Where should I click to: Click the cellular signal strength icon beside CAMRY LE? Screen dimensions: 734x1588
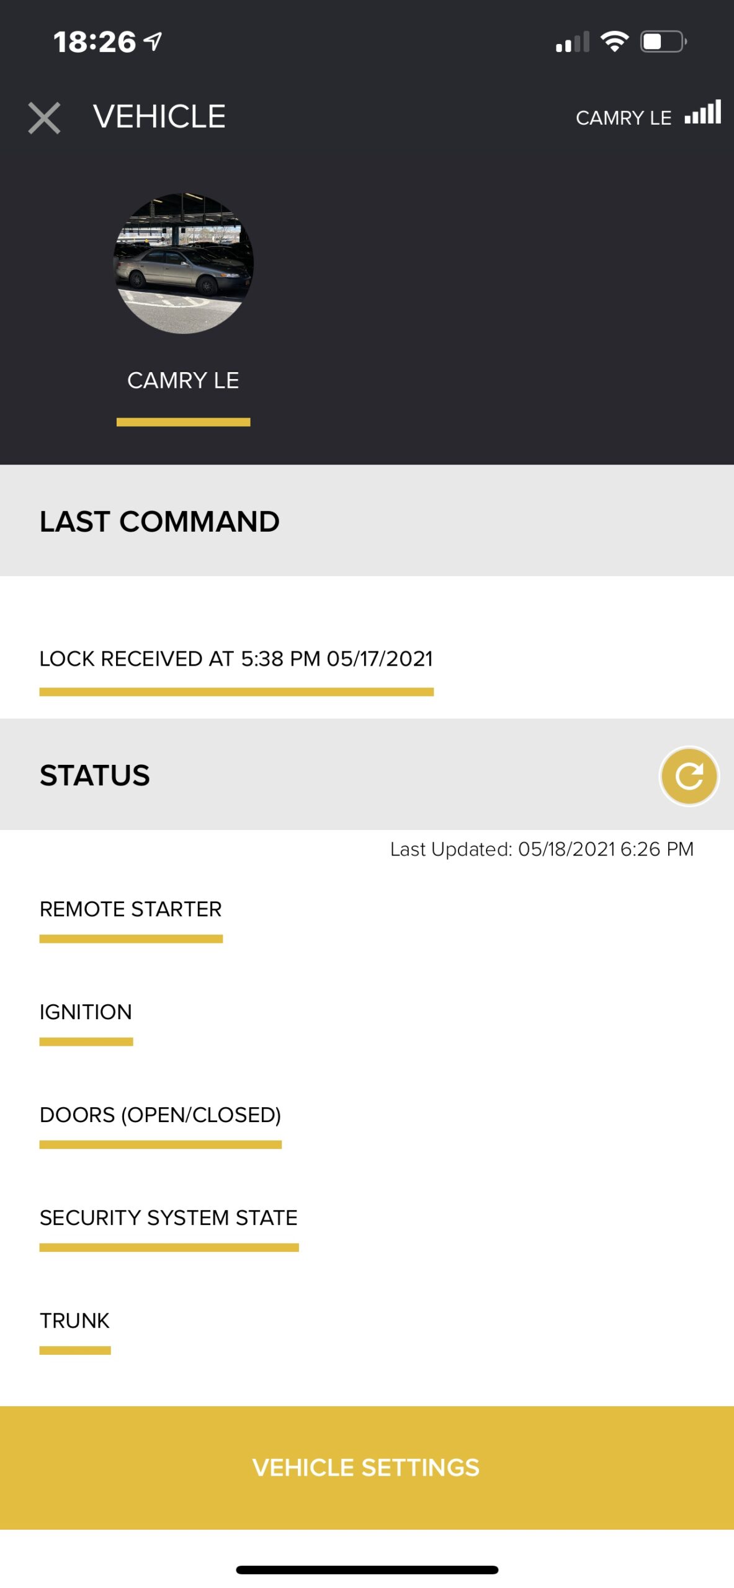[x=702, y=115]
